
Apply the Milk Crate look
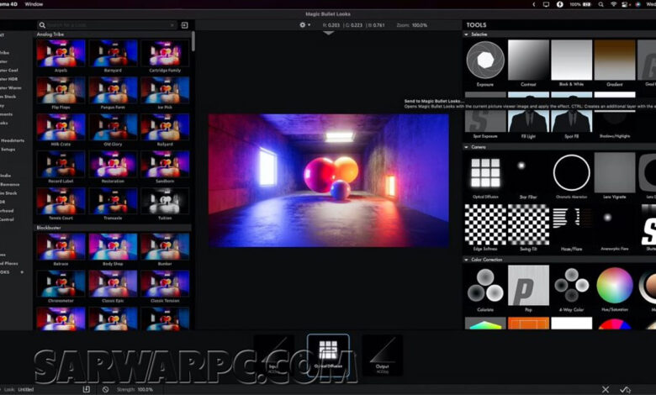pos(61,127)
